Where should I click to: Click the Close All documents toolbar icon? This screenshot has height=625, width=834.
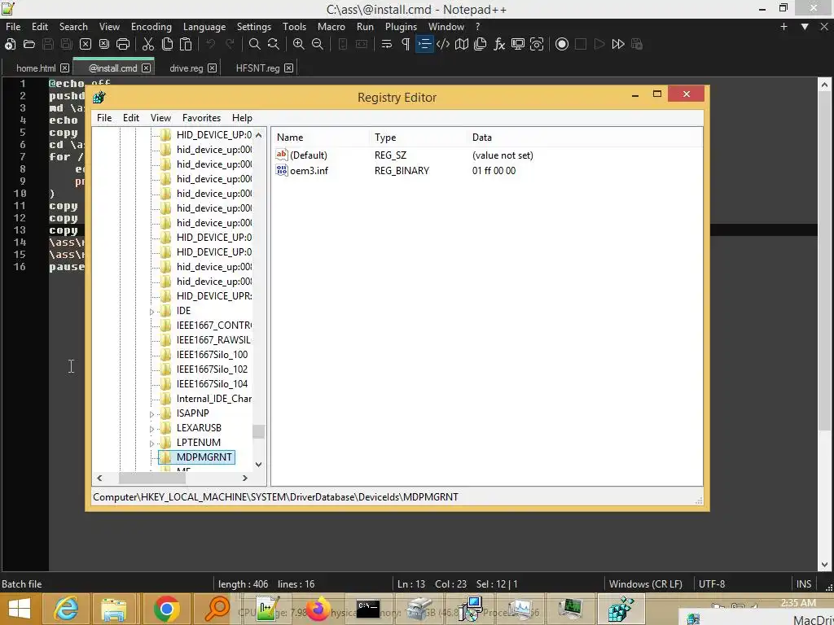point(103,44)
